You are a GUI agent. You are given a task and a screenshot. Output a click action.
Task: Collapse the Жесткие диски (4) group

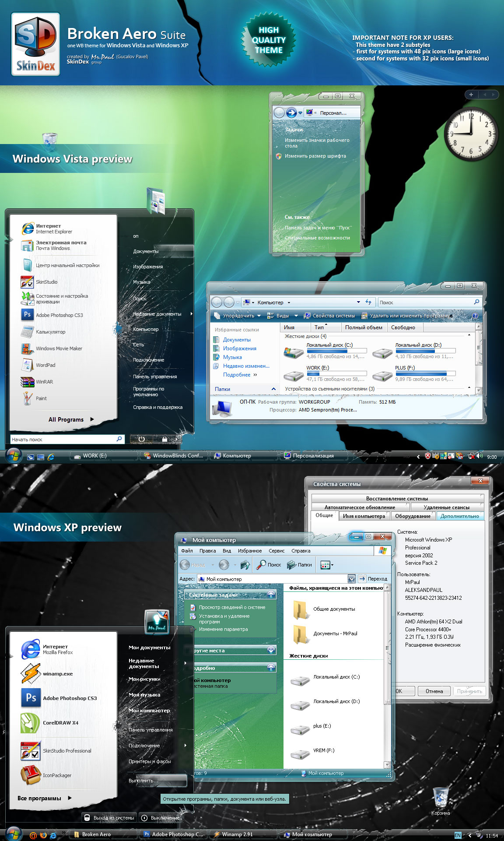pos(469,335)
